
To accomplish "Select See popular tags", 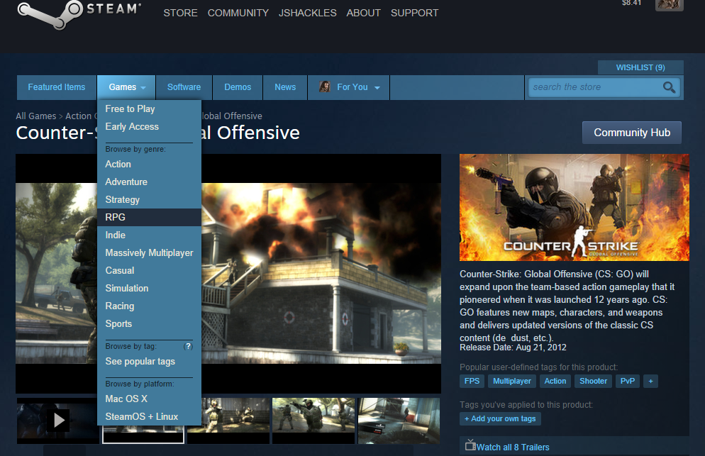I will tap(149, 362).
